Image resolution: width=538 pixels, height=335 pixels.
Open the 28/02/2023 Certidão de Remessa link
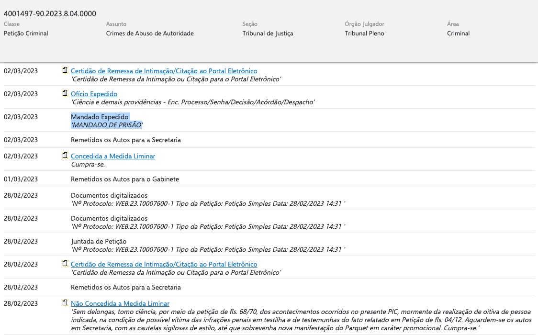(x=164, y=264)
